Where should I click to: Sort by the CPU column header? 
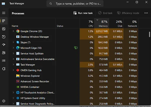87,23
